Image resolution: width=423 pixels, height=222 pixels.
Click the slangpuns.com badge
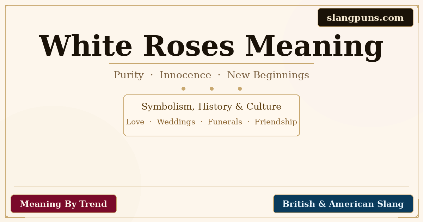(365, 17)
